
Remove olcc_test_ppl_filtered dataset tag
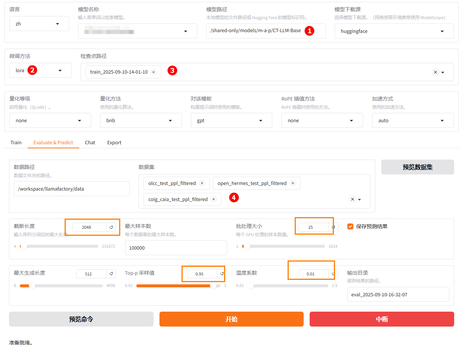(x=202, y=183)
